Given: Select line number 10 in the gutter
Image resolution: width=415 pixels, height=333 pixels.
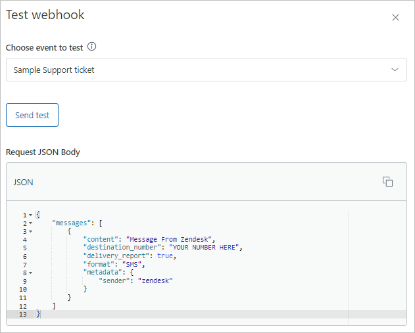Looking at the screenshot, I should point(23,290).
